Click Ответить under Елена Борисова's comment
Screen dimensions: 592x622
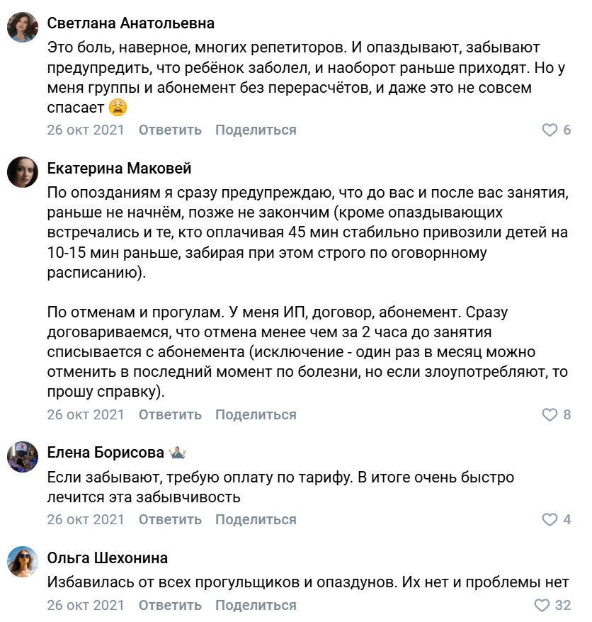170,520
